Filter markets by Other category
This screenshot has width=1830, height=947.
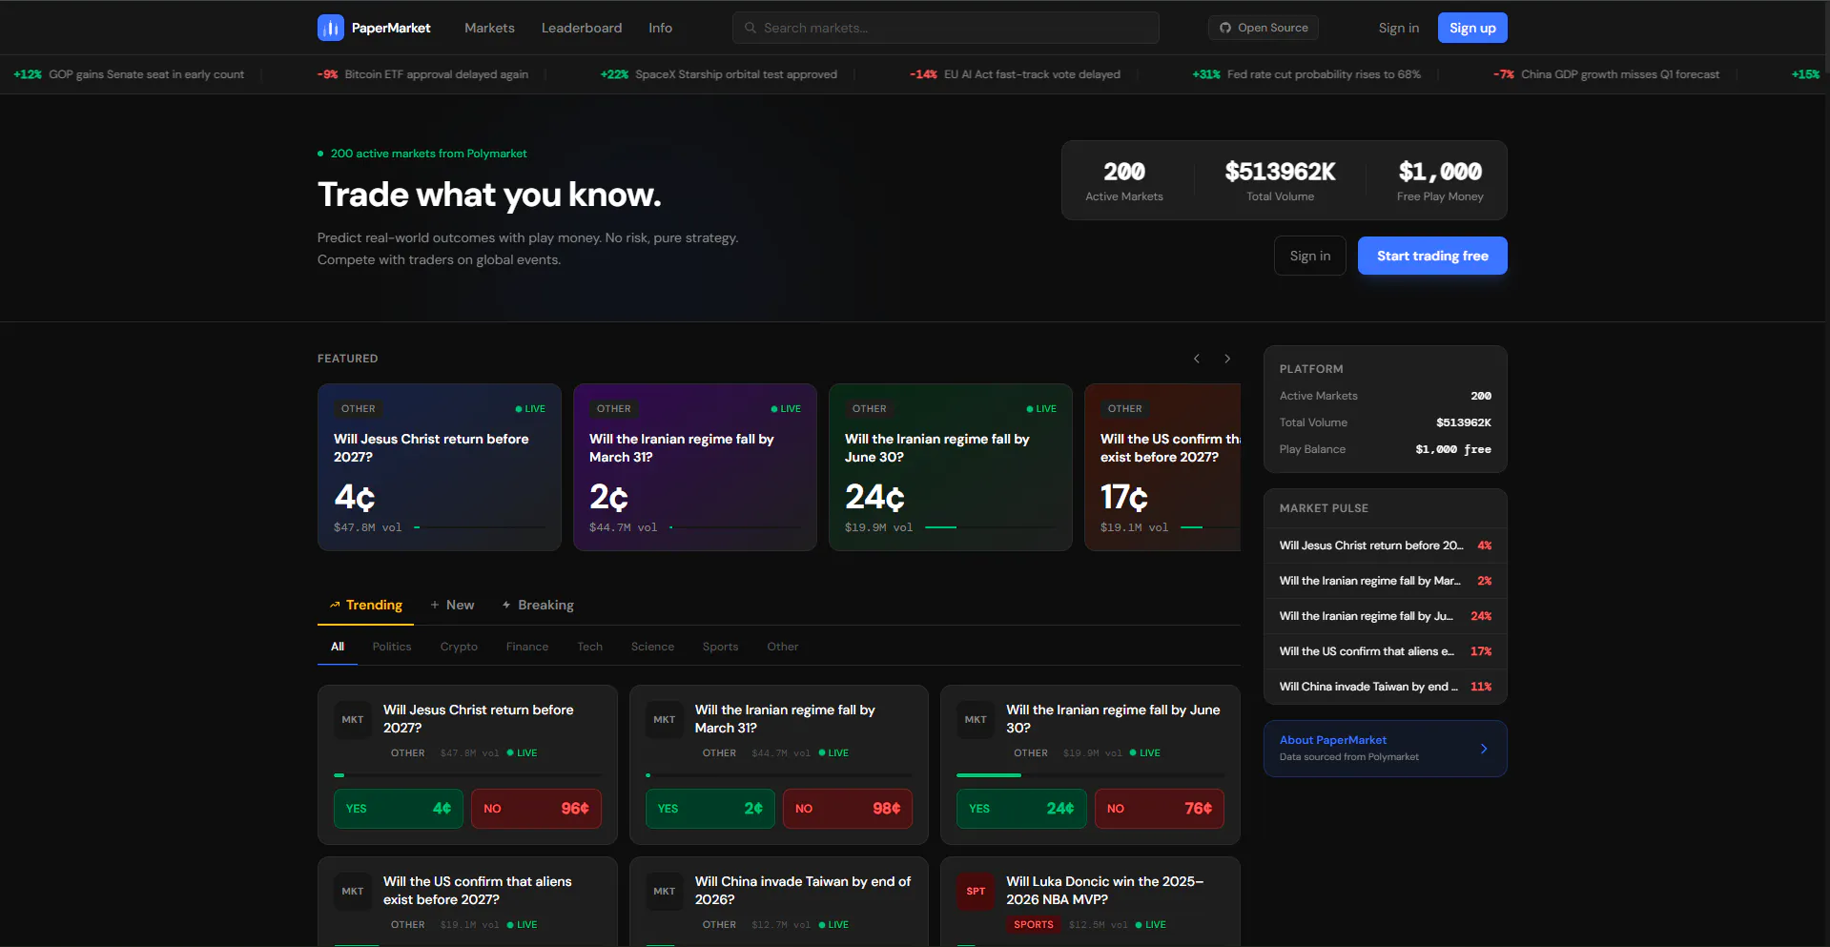pos(783,647)
